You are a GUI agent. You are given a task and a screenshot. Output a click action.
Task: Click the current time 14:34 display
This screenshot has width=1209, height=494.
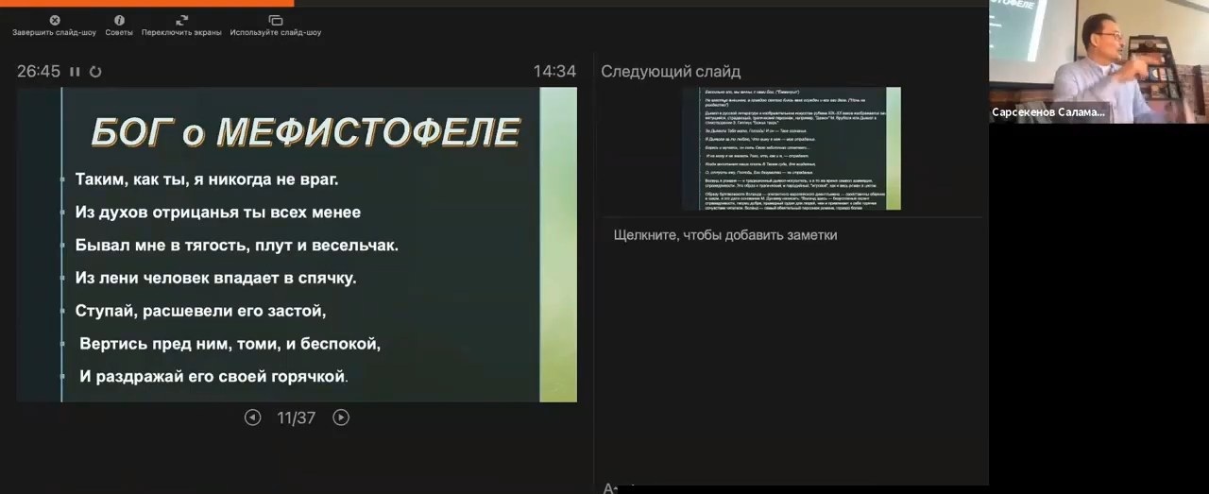click(x=553, y=72)
